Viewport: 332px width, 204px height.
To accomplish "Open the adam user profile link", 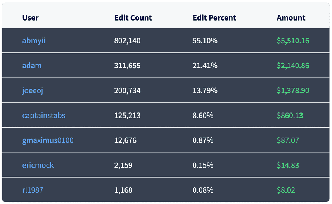I will tap(32, 66).
